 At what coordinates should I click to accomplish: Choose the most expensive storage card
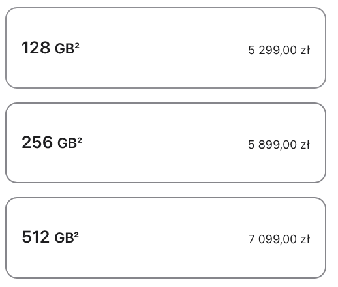(x=166, y=237)
